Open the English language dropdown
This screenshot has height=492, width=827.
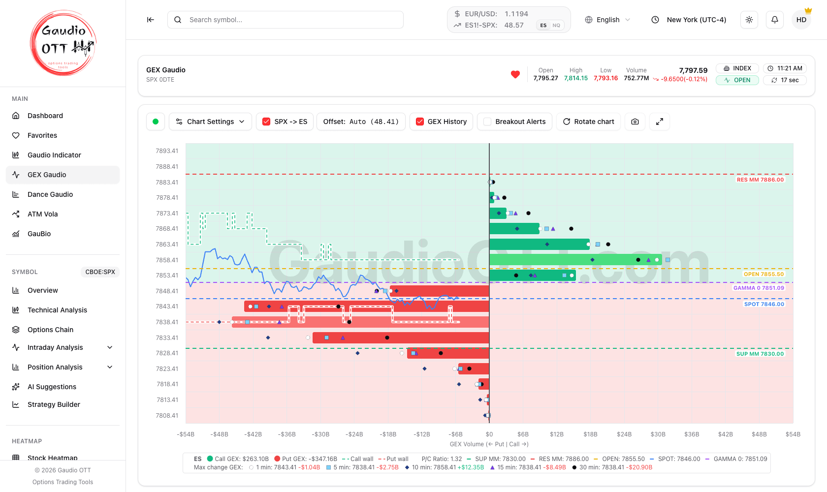click(607, 20)
